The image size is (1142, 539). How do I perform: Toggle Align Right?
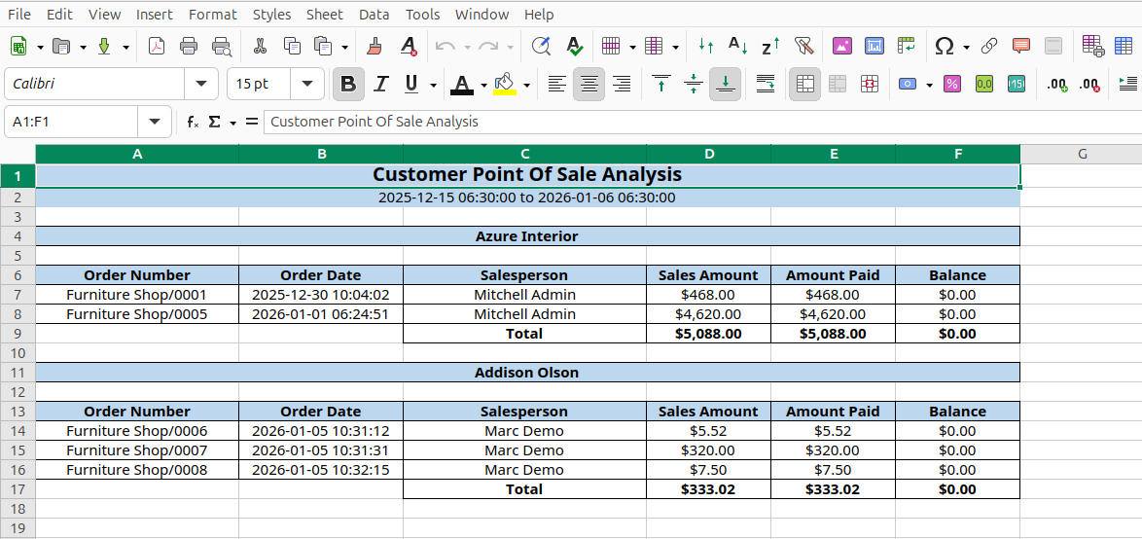click(622, 85)
